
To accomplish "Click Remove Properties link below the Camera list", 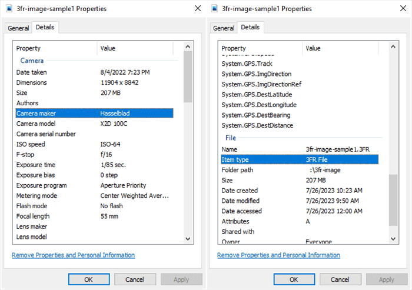I will click(x=74, y=255).
